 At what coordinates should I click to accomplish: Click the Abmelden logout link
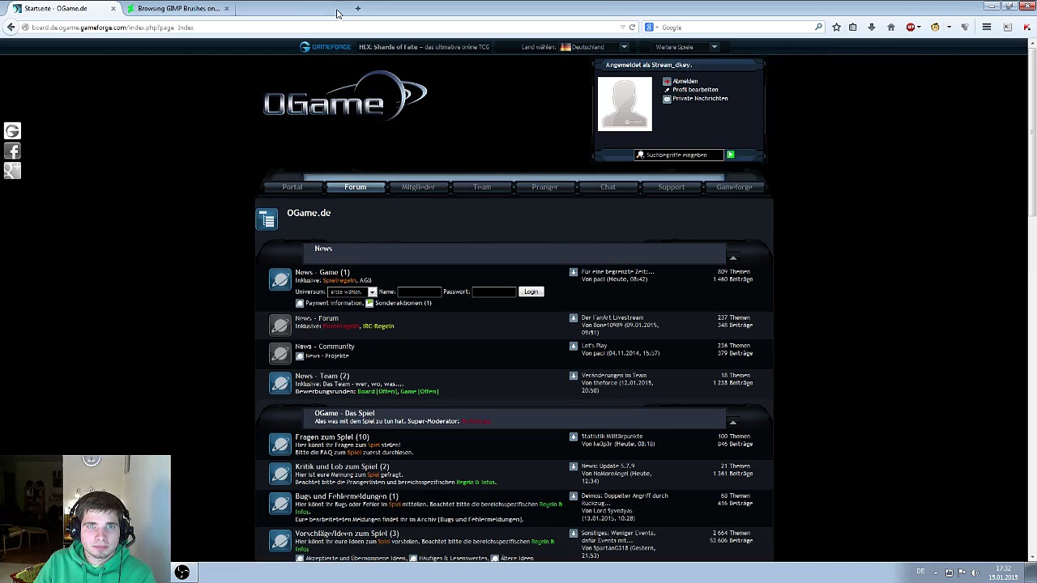coord(685,81)
